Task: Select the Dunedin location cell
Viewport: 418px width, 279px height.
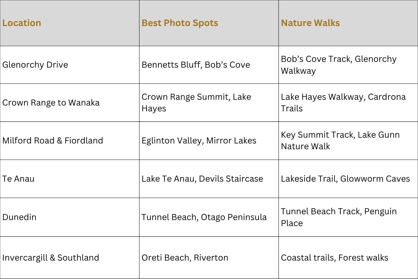Action: pos(70,217)
